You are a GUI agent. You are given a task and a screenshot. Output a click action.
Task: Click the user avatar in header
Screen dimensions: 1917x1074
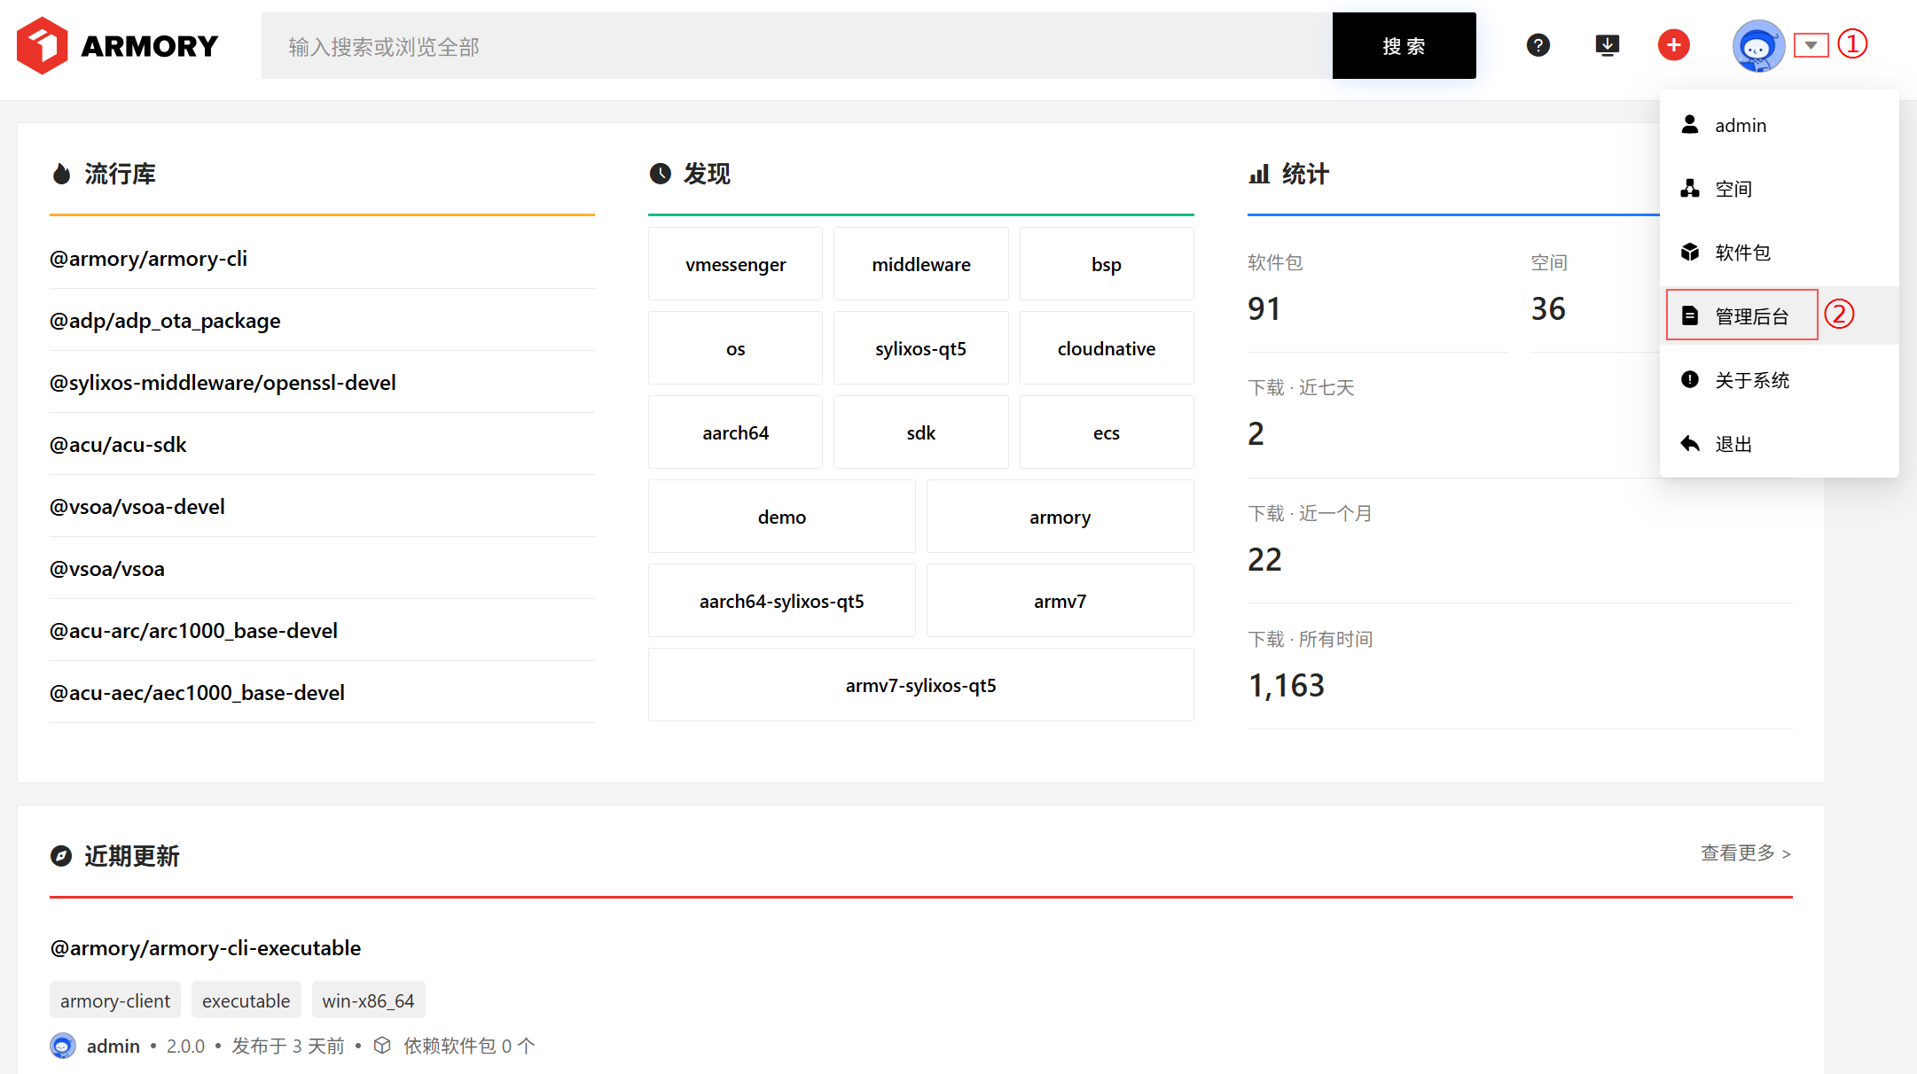(x=1757, y=46)
